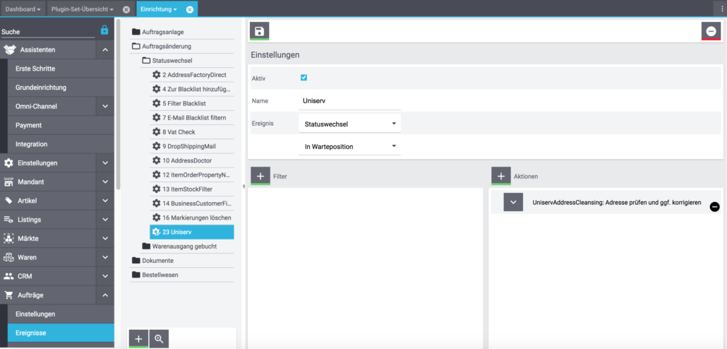
Task: Collapse the Aufträge menu chevron
Action: [105, 295]
